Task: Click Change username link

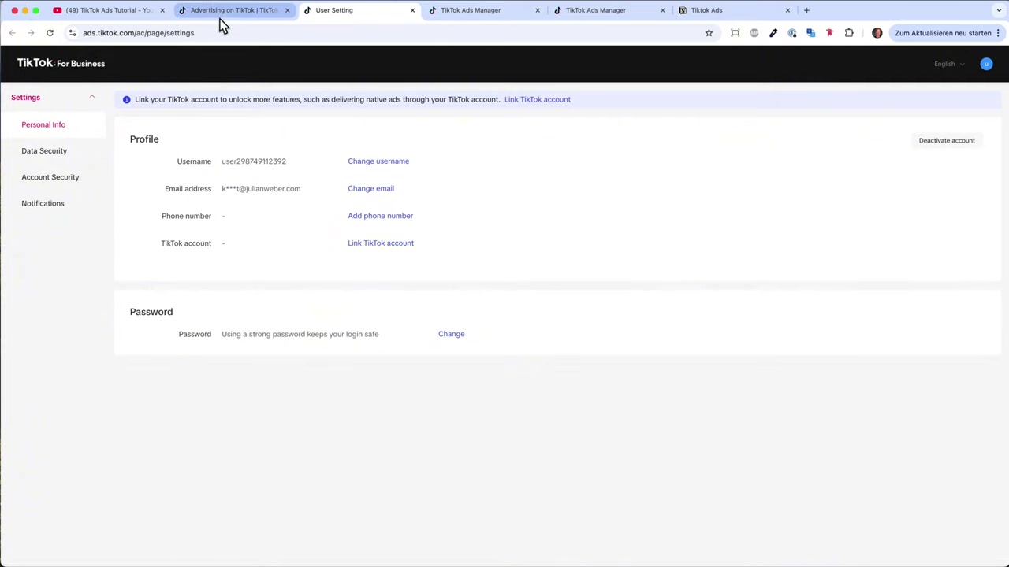Action: [378, 161]
